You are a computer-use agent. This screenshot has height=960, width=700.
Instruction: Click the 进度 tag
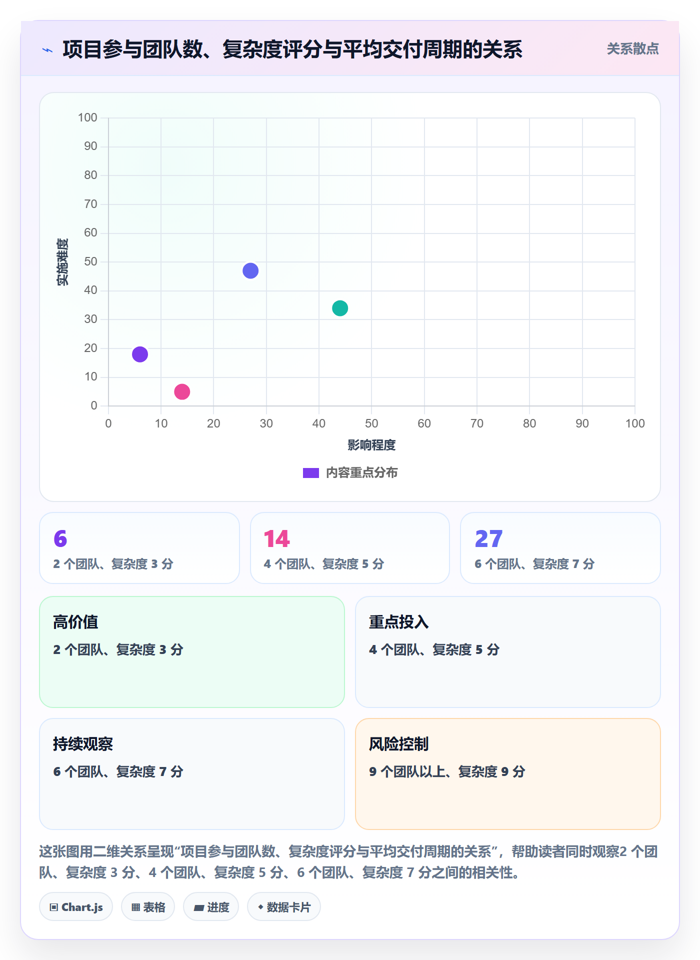pos(211,907)
